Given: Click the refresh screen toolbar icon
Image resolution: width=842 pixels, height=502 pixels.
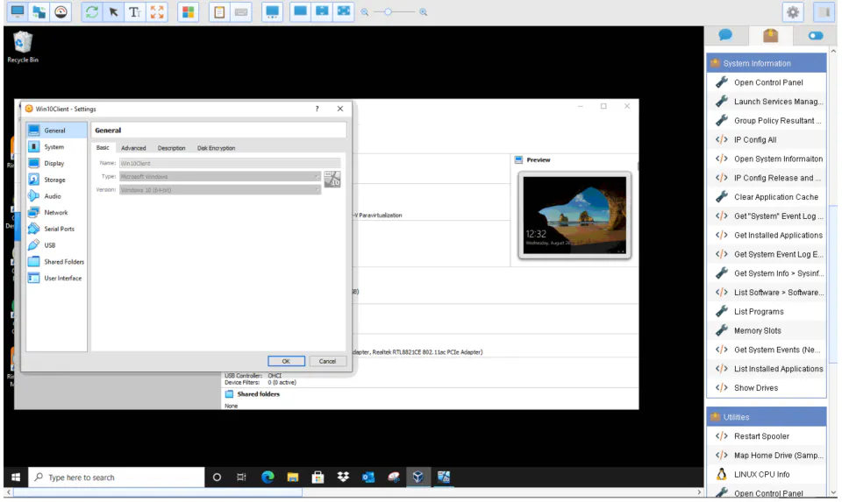Looking at the screenshot, I should [x=92, y=11].
